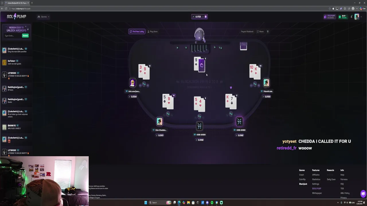Click the purple wallet button beside balance

click(206, 17)
